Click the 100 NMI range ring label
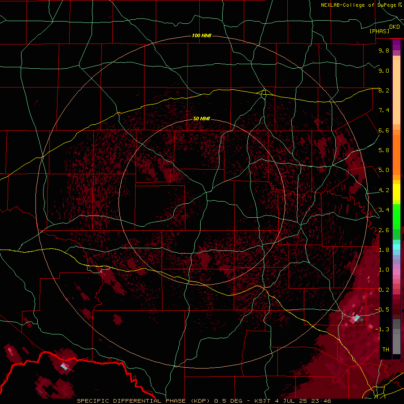404x404 pixels. click(x=202, y=35)
